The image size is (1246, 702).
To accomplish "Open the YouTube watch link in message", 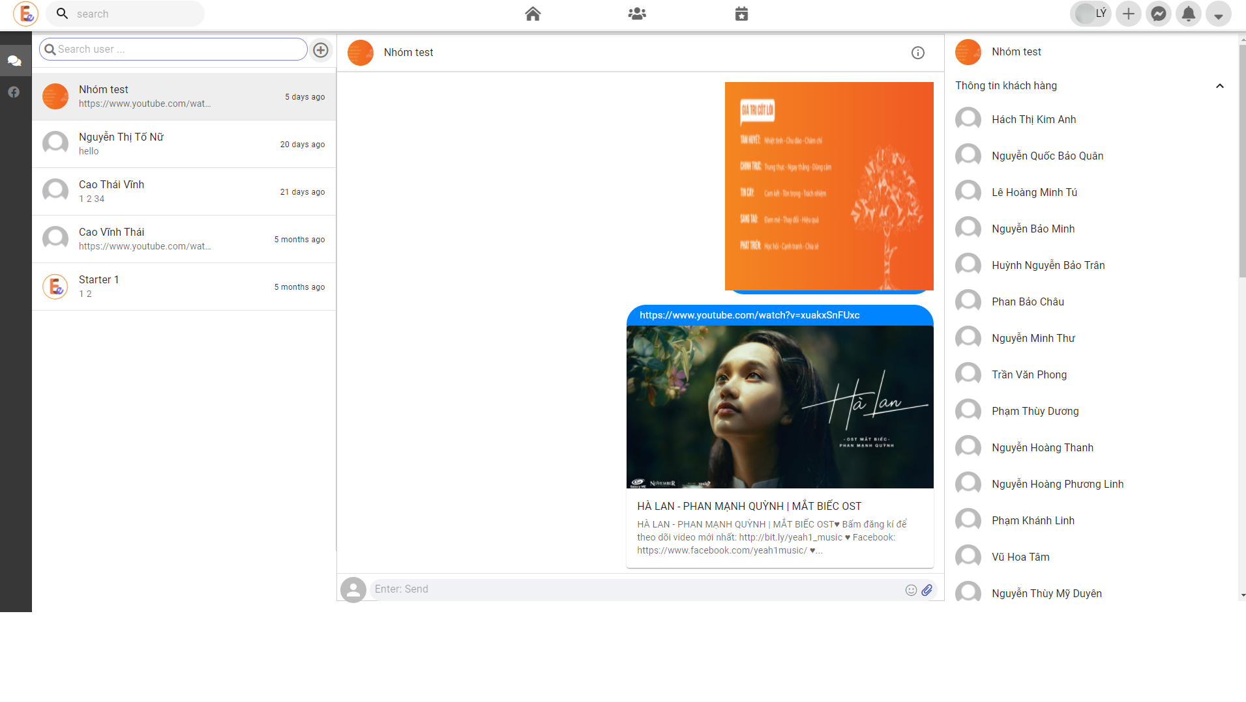I will [x=749, y=315].
